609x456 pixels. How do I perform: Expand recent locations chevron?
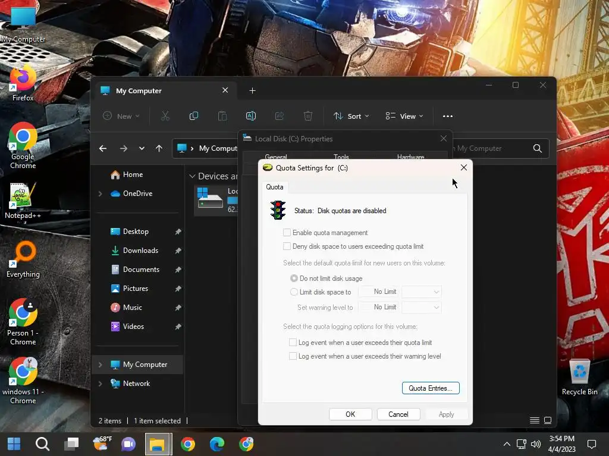[142, 148]
